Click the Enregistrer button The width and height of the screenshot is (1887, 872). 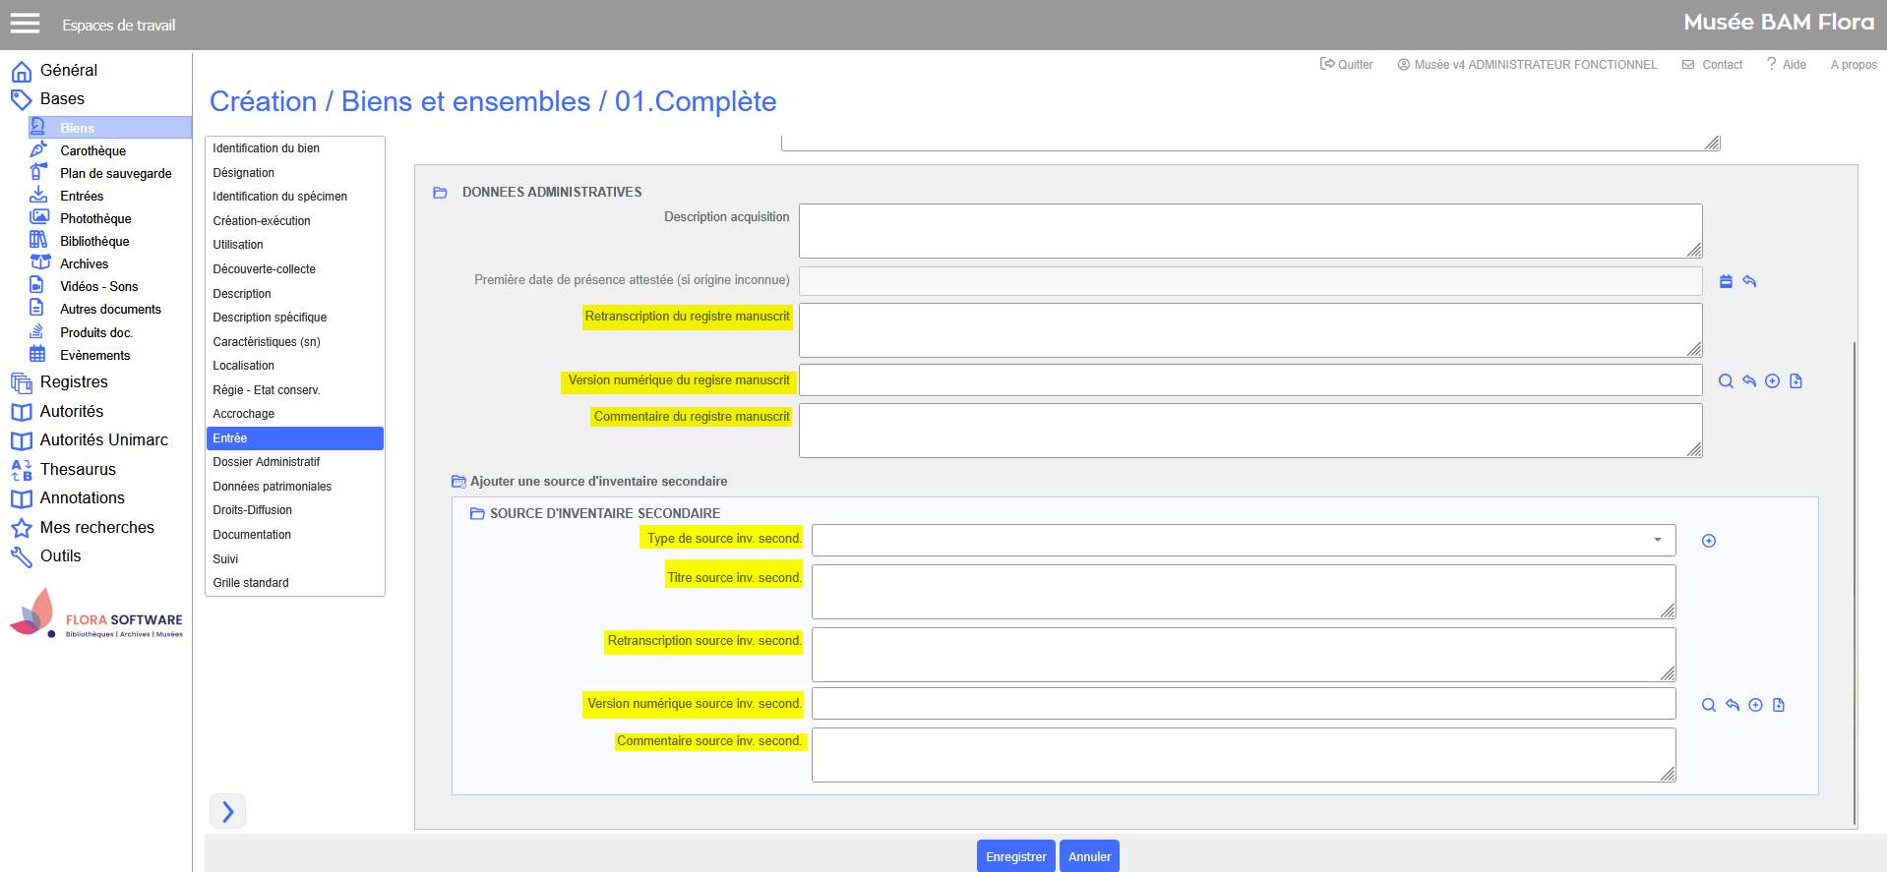point(1015,856)
